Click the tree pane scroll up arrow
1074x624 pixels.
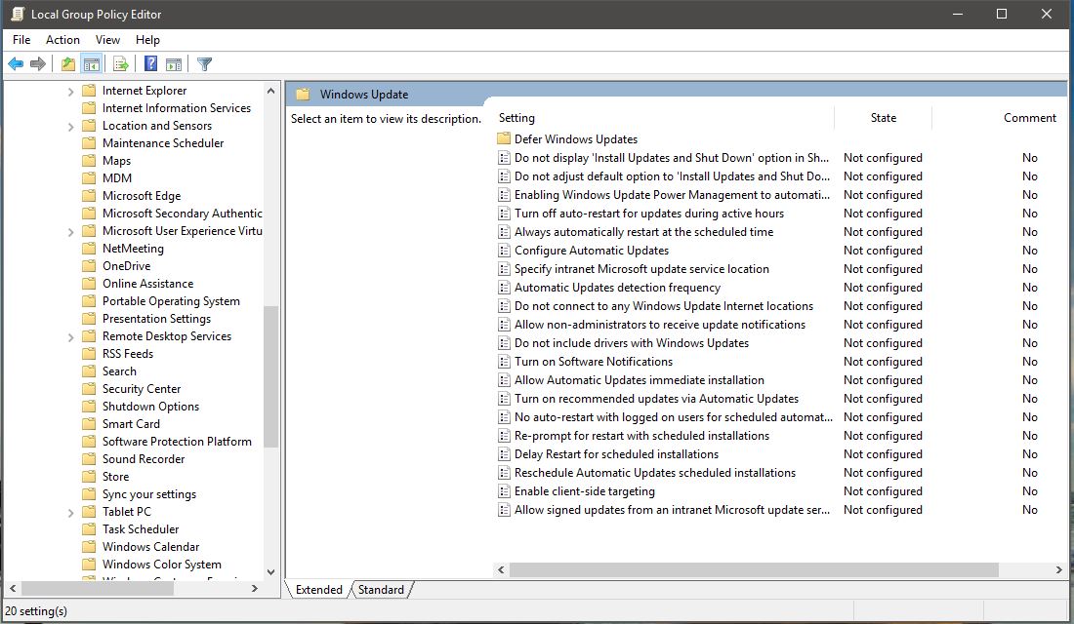(x=270, y=91)
